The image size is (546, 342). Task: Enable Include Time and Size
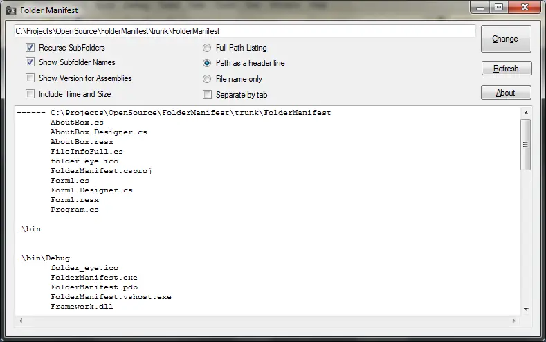[x=30, y=94]
